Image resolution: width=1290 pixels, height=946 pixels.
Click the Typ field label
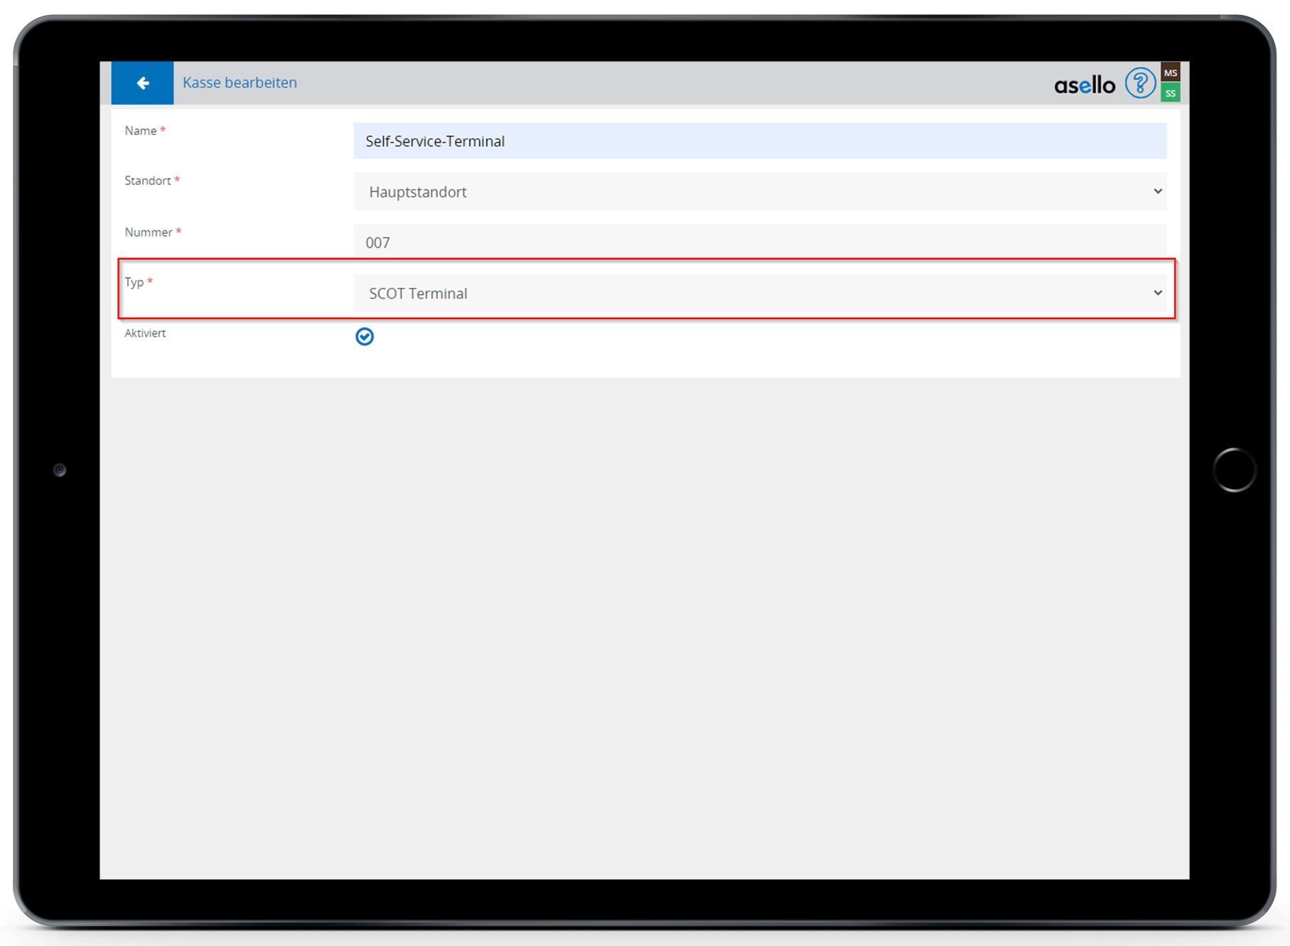[134, 282]
